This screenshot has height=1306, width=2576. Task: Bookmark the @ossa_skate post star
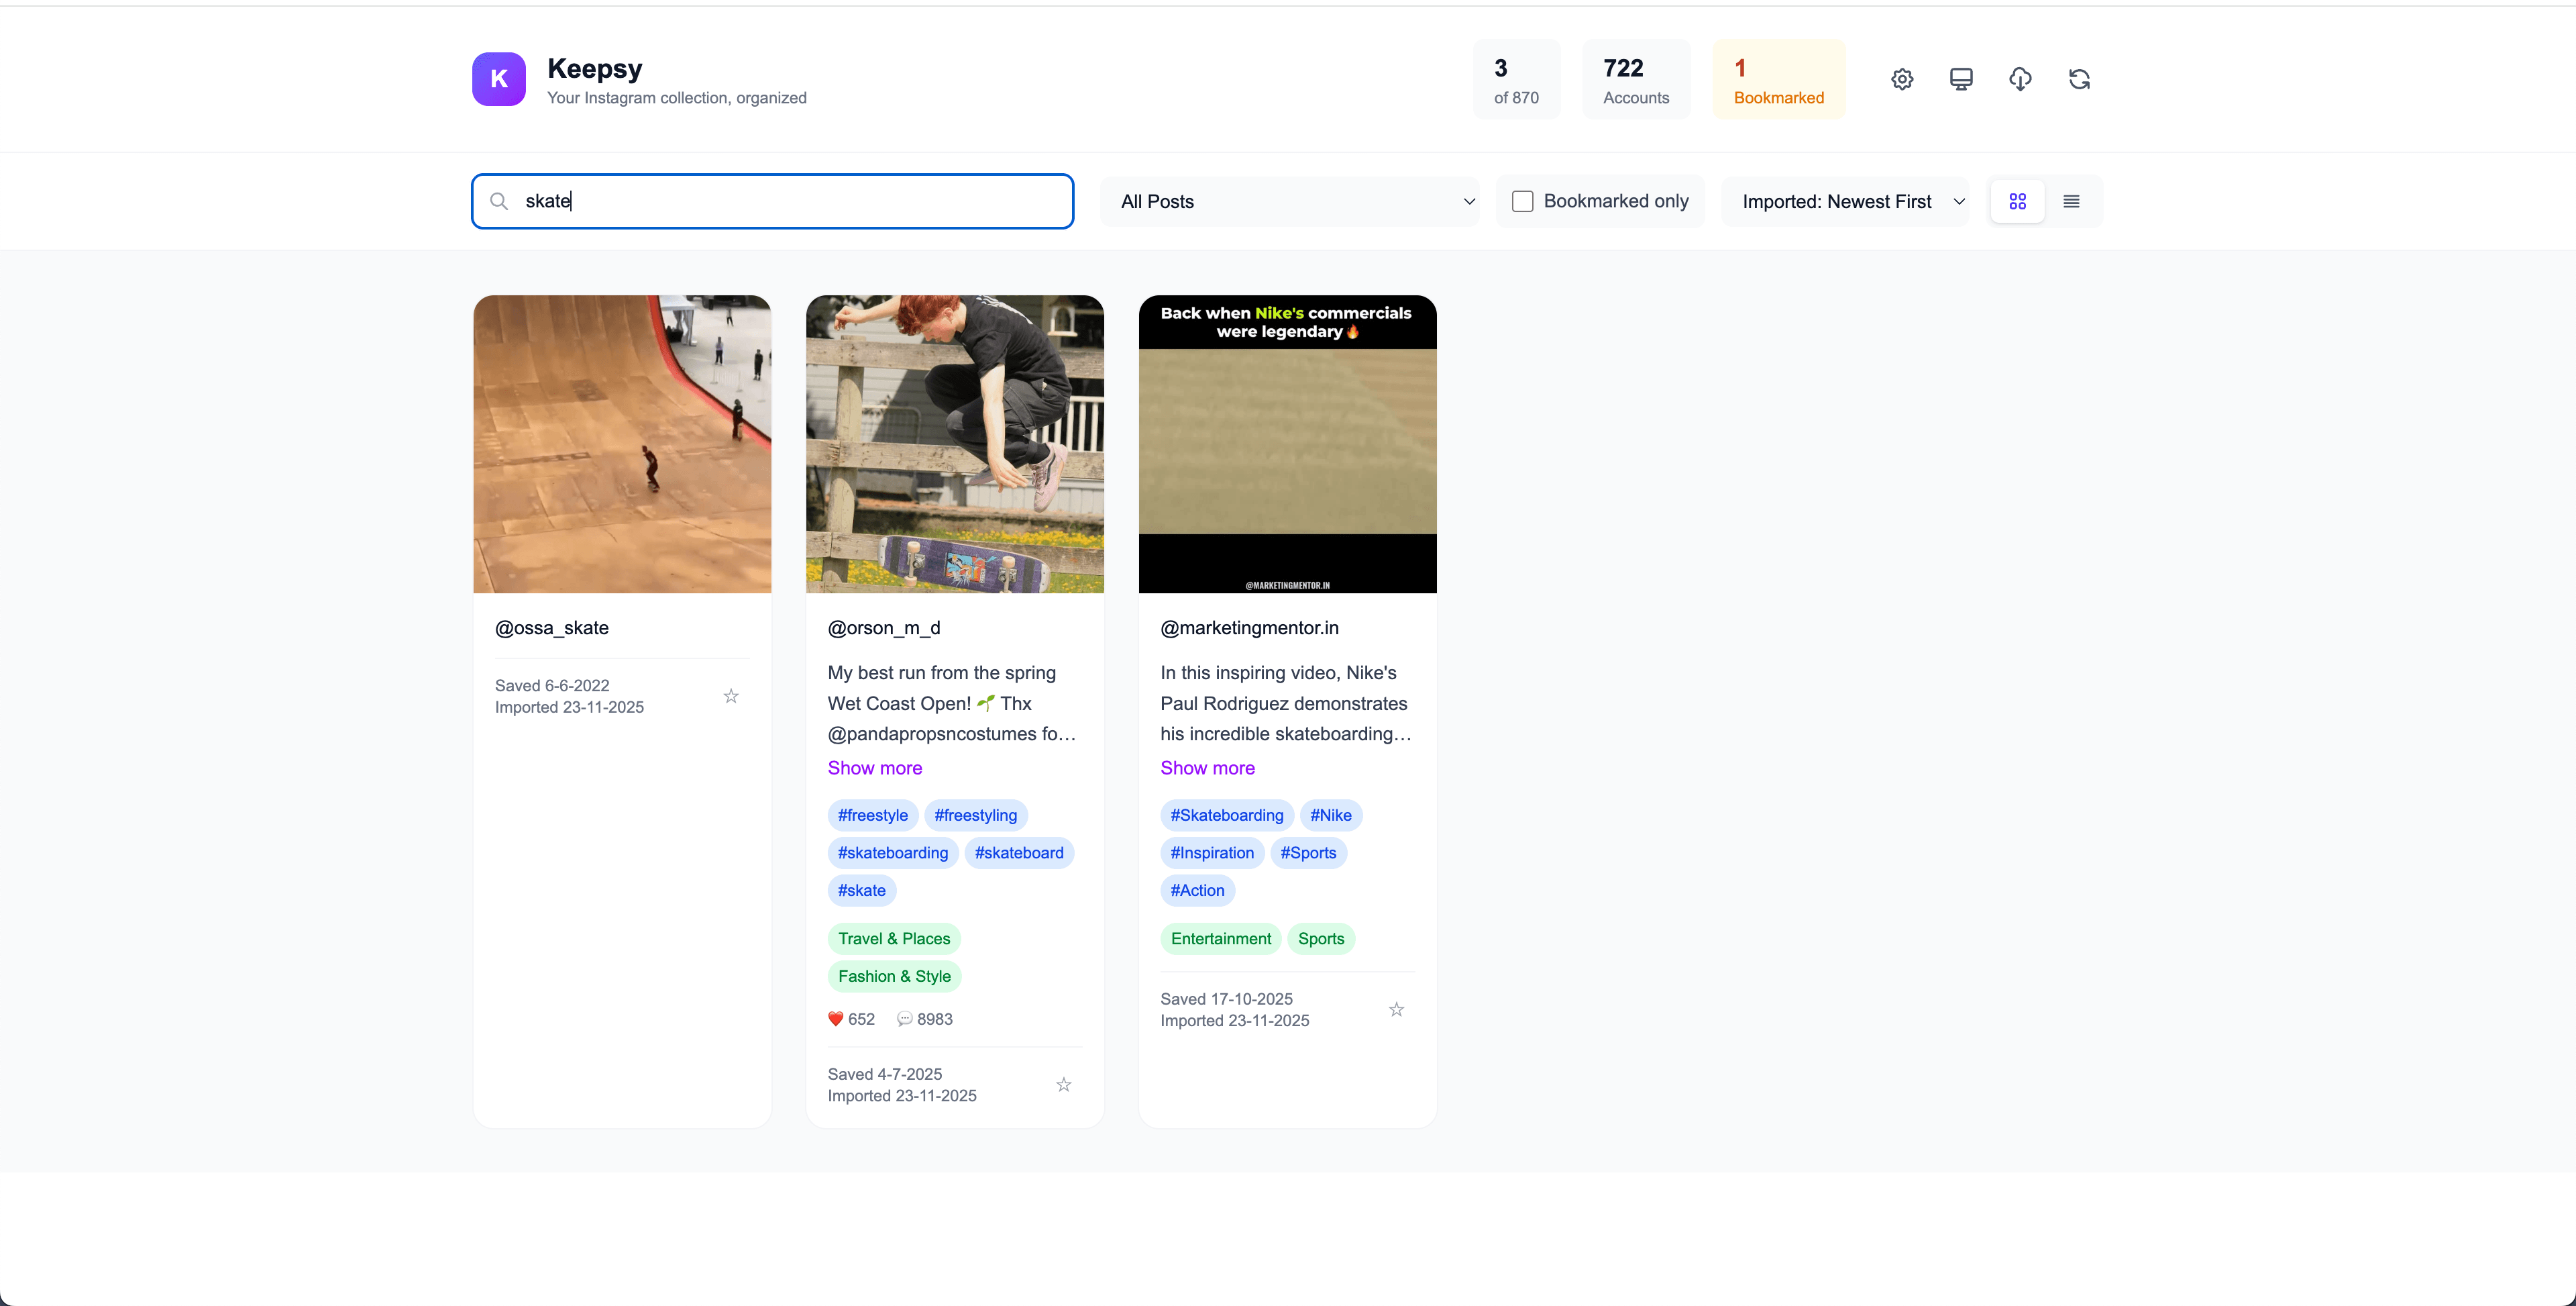coord(731,697)
